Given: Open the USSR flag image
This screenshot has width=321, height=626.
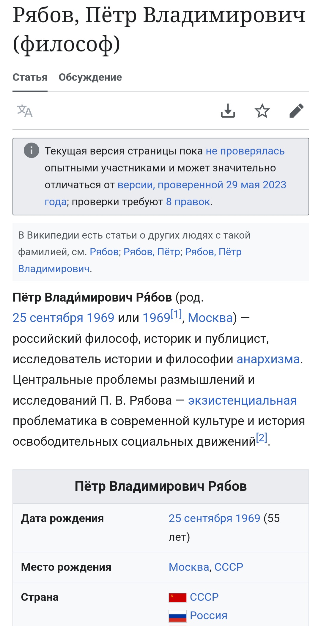Looking at the screenshot, I should tap(178, 597).
